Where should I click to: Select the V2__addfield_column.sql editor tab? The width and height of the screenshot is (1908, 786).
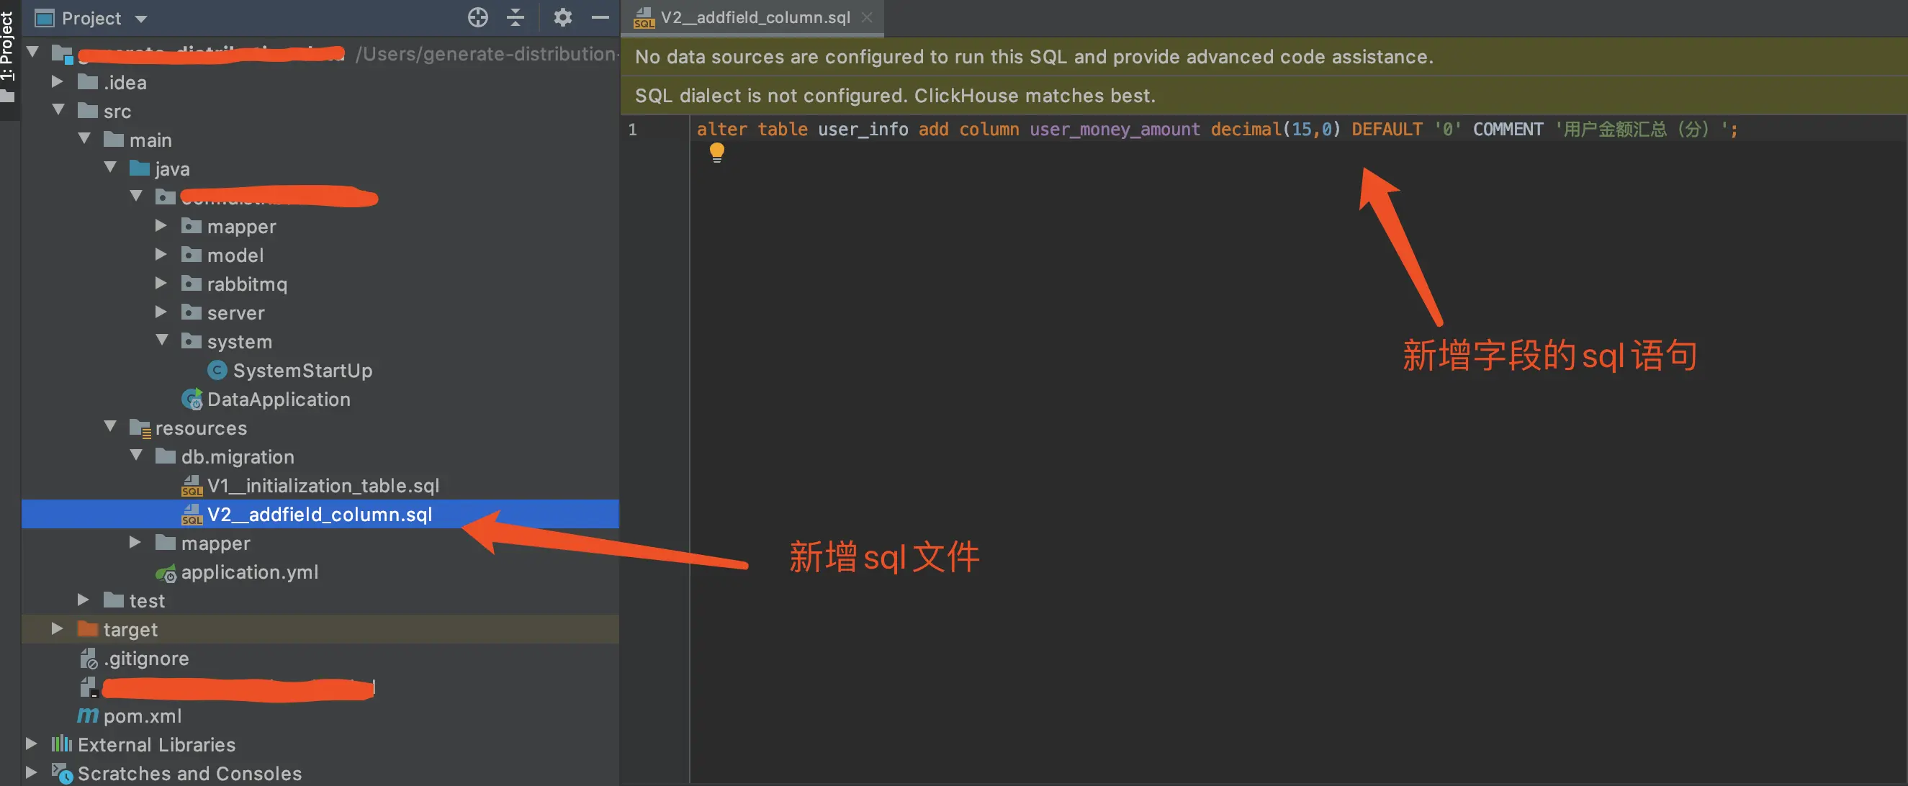click(754, 18)
